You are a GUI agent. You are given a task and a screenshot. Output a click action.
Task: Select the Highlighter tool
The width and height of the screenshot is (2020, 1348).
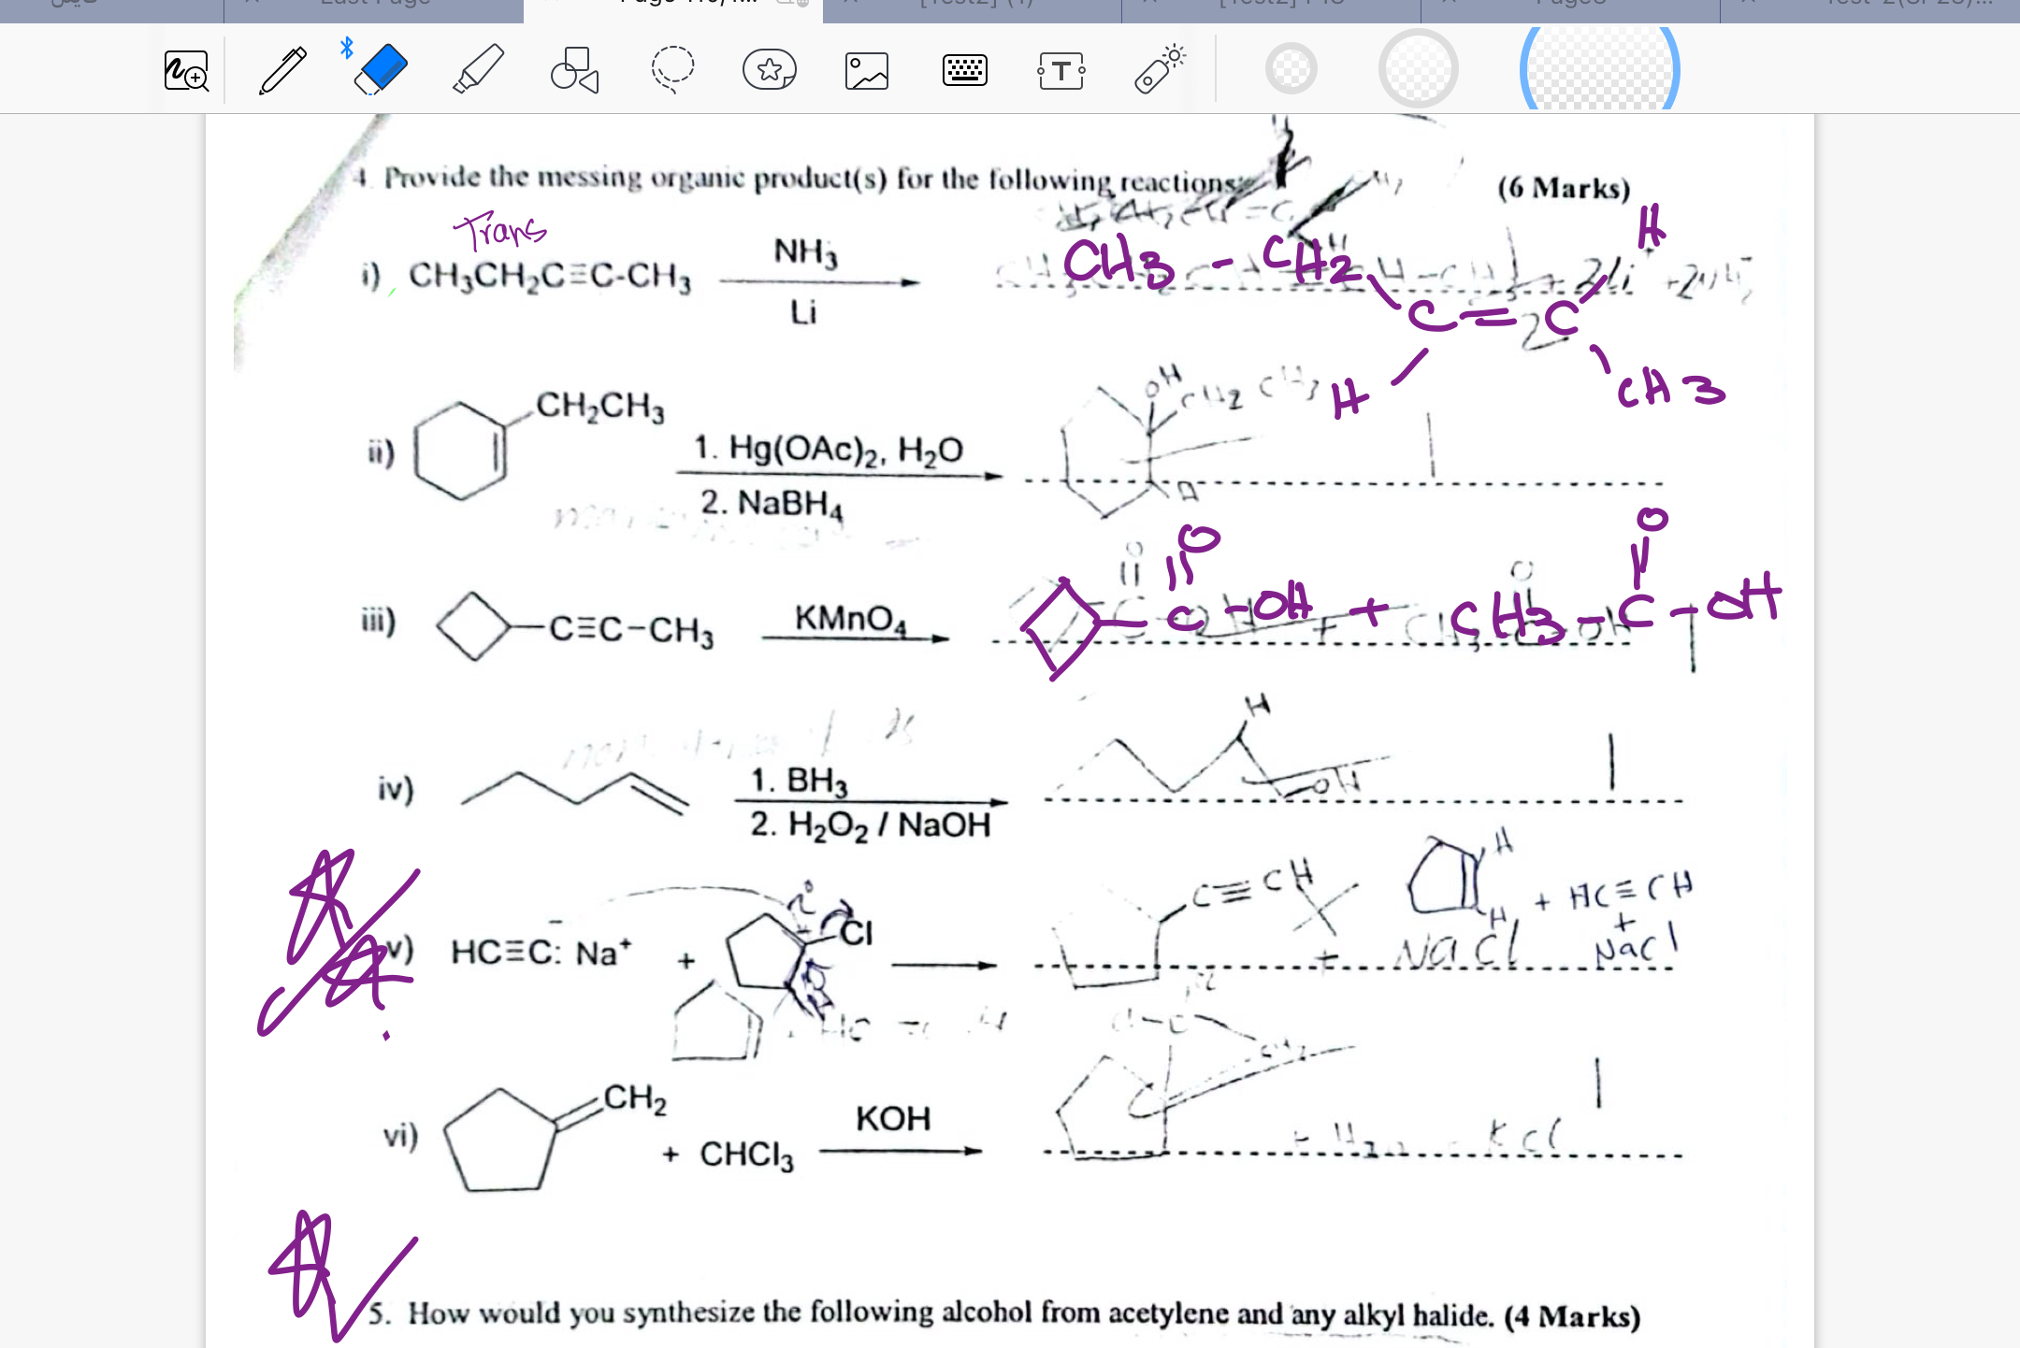[x=478, y=70]
